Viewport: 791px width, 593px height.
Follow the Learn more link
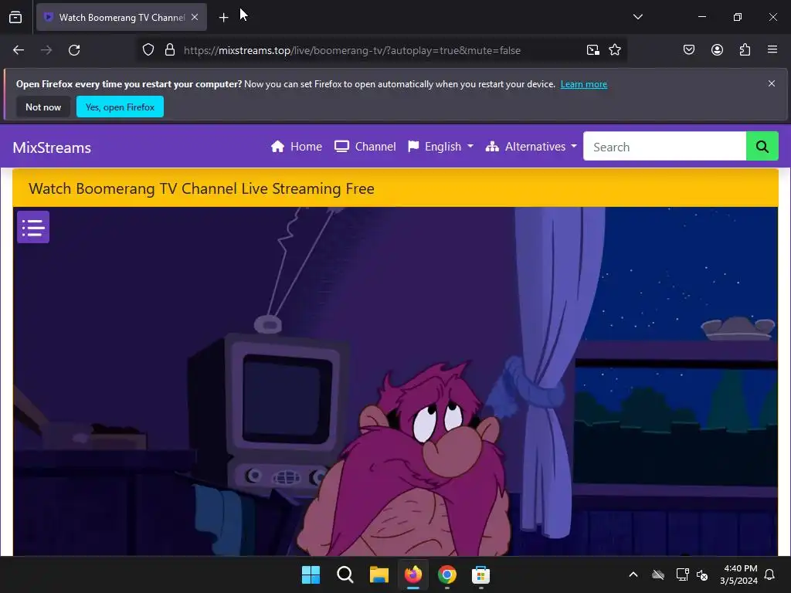coord(584,84)
